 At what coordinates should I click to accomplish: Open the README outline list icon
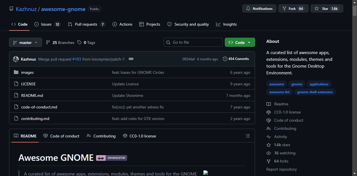(248, 136)
